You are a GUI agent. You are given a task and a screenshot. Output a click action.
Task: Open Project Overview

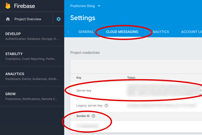coord(28,19)
